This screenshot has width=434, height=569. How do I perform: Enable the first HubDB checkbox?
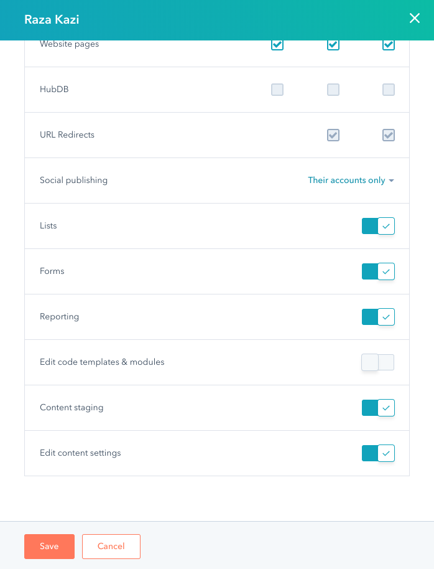(277, 90)
